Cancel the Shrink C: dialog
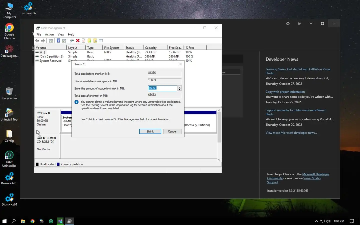This screenshot has width=360, height=225. click(x=172, y=131)
